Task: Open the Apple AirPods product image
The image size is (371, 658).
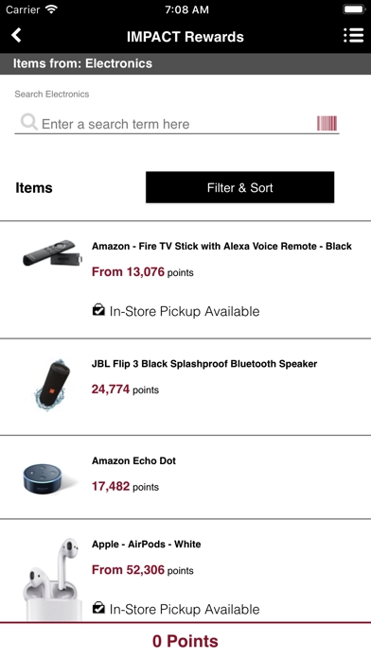Action: tap(50, 580)
